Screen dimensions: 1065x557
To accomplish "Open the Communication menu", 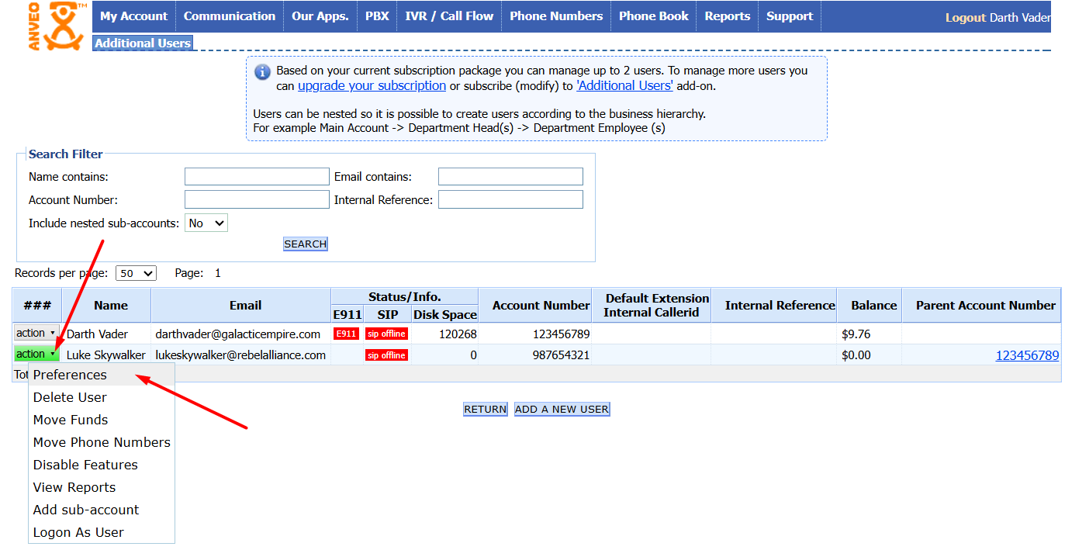I will (230, 16).
